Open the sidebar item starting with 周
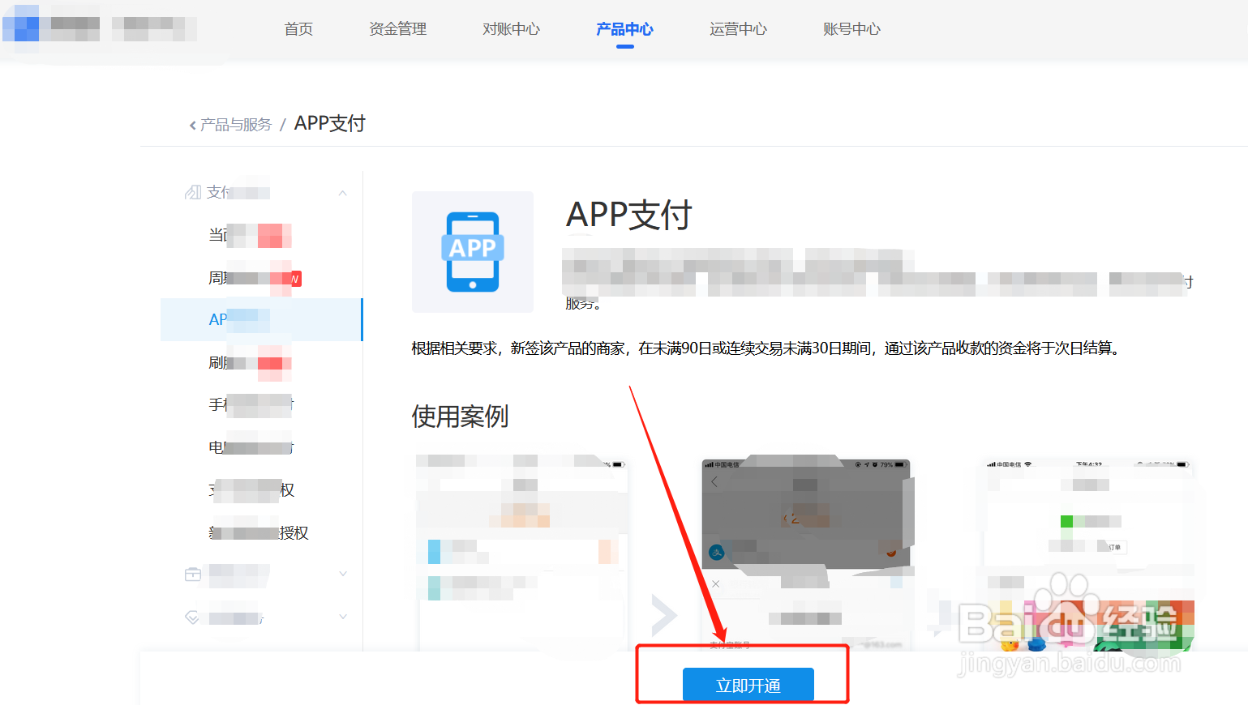 [x=255, y=278]
